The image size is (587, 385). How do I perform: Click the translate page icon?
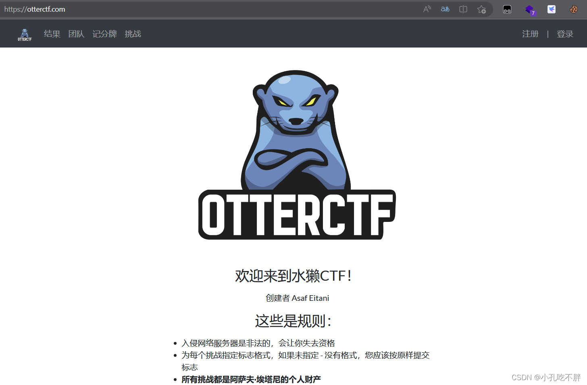click(445, 9)
